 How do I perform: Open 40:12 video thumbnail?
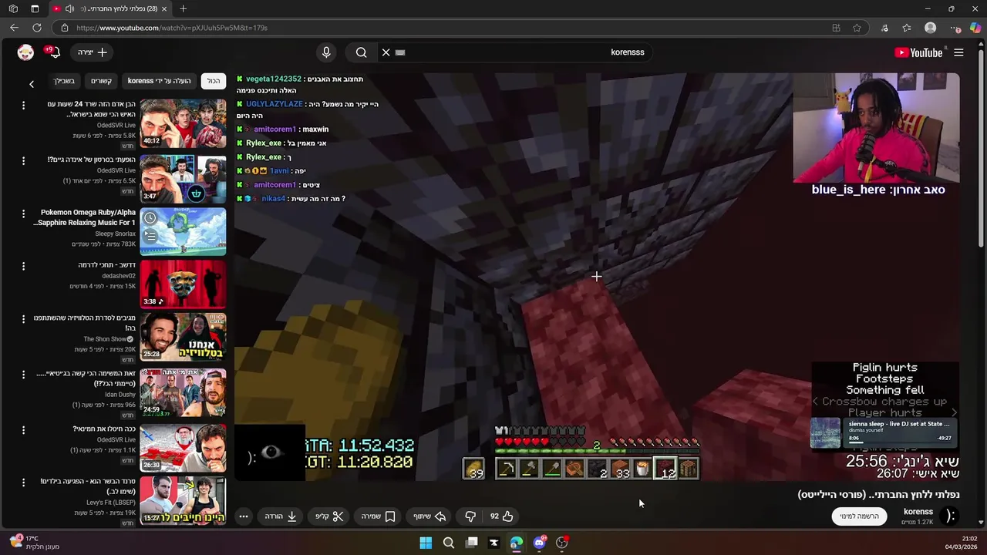(x=183, y=123)
